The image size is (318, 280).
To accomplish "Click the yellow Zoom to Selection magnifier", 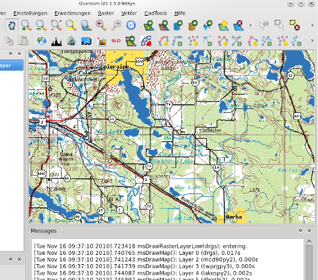I will [x=71, y=26].
